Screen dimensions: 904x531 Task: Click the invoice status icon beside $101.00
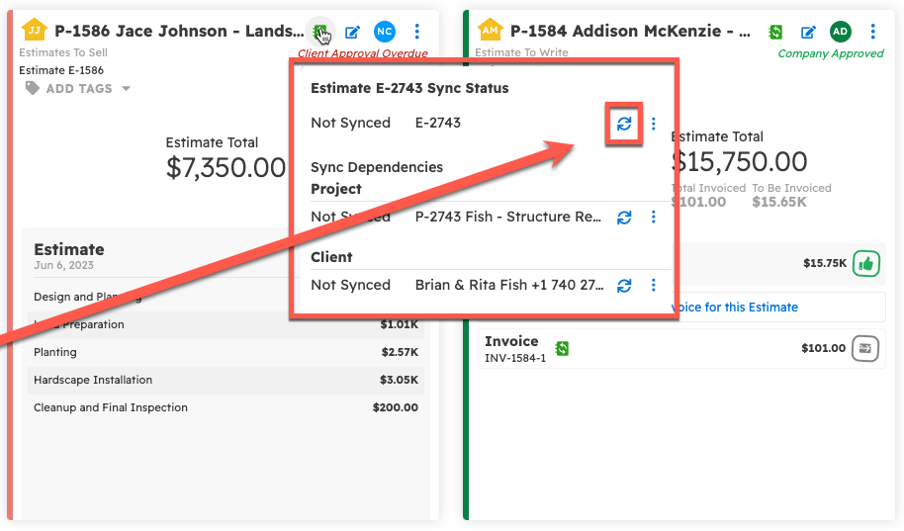(866, 348)
